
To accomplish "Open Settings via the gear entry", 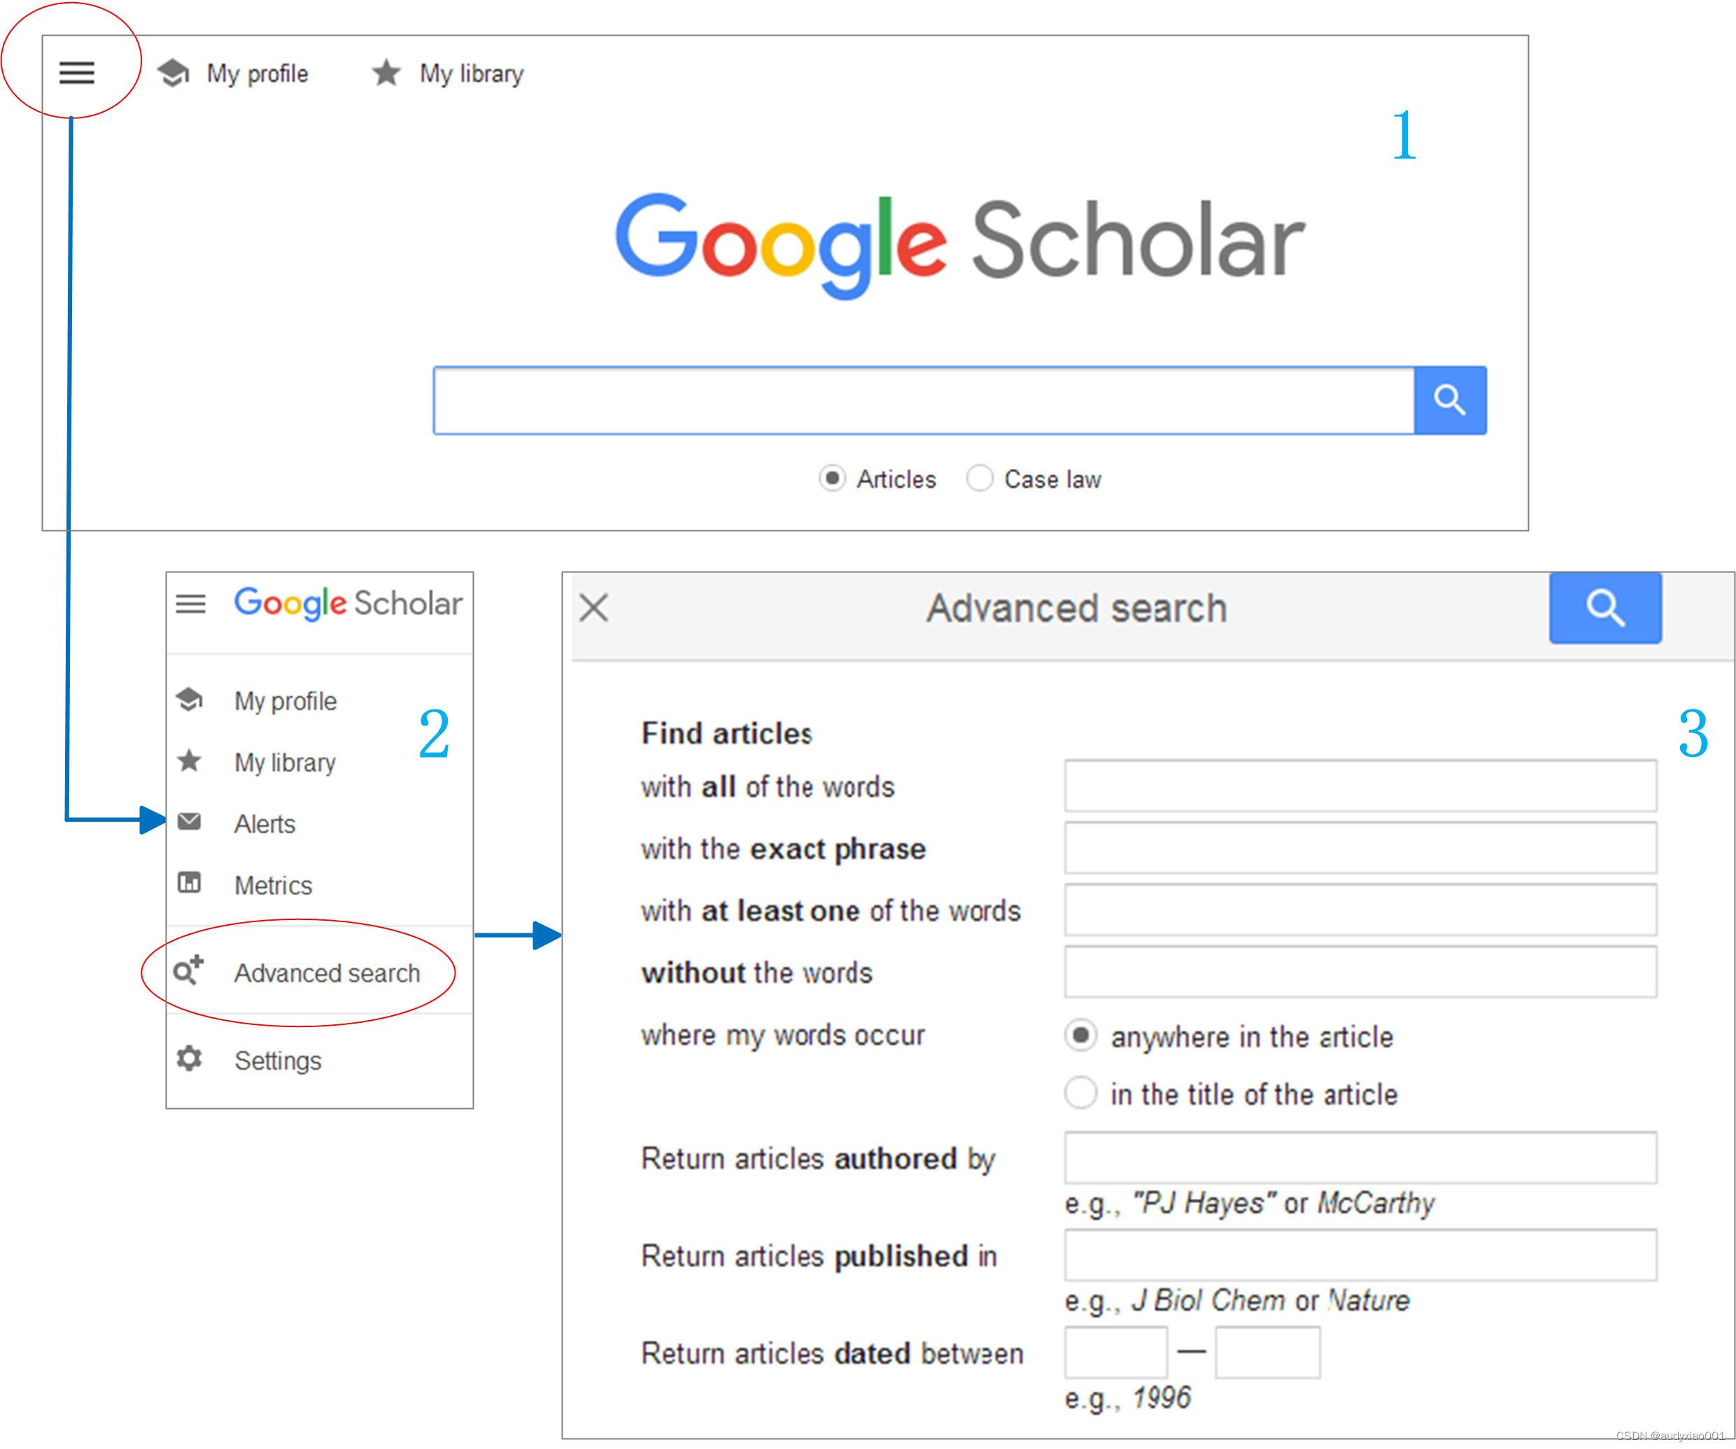I will (x=278, y=1060).
